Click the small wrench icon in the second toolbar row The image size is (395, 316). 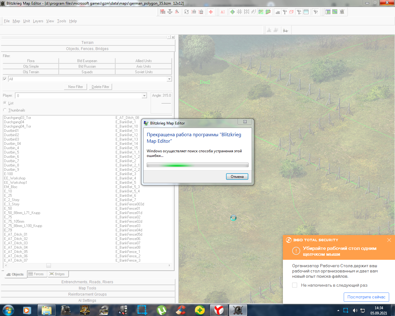click(x=285, y=30)
